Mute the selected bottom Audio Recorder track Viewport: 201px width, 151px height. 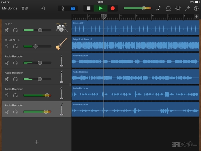[7, 112]
